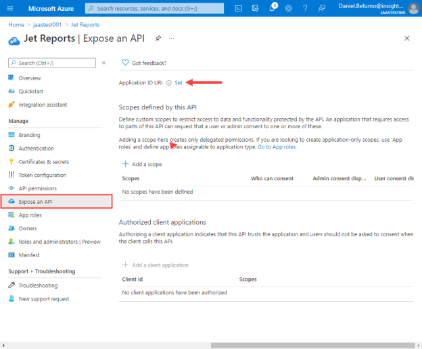Open the notifications bell icon
This screenshot has height=349, width=422.
point(272,8)
